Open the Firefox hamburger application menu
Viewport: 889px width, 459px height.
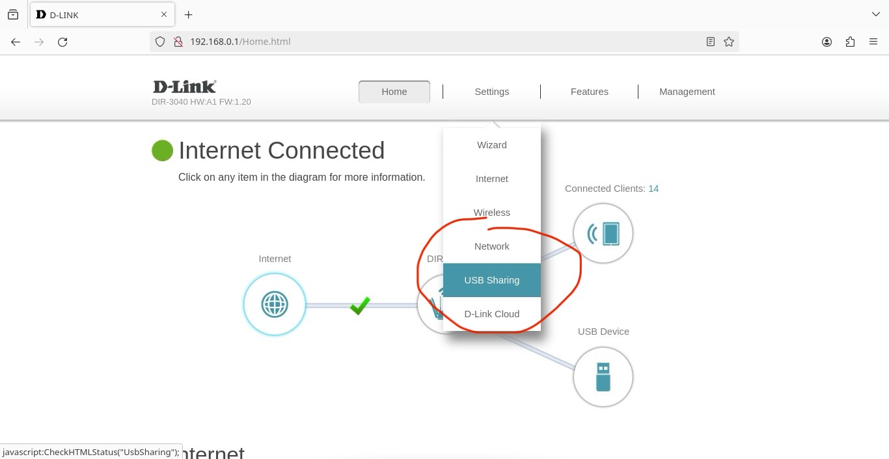(873, 42)
